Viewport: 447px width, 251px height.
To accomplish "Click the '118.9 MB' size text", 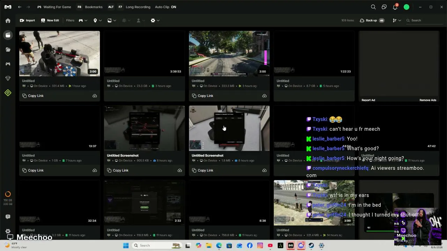I will 142,235.
